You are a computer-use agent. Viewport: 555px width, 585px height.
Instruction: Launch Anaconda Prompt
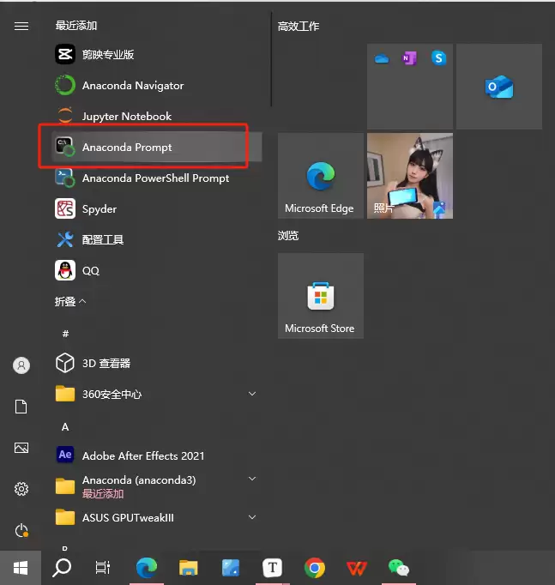[157, 147]
